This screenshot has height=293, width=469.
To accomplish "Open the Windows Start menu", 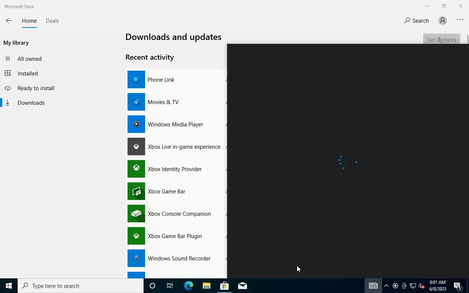I will [x=9, y=286].
